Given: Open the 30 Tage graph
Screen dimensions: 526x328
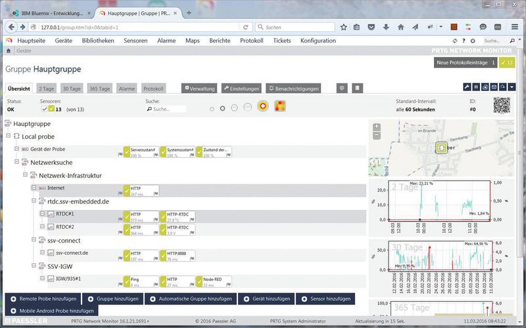Looking at the screenshot, I should [x=441, y=268].
